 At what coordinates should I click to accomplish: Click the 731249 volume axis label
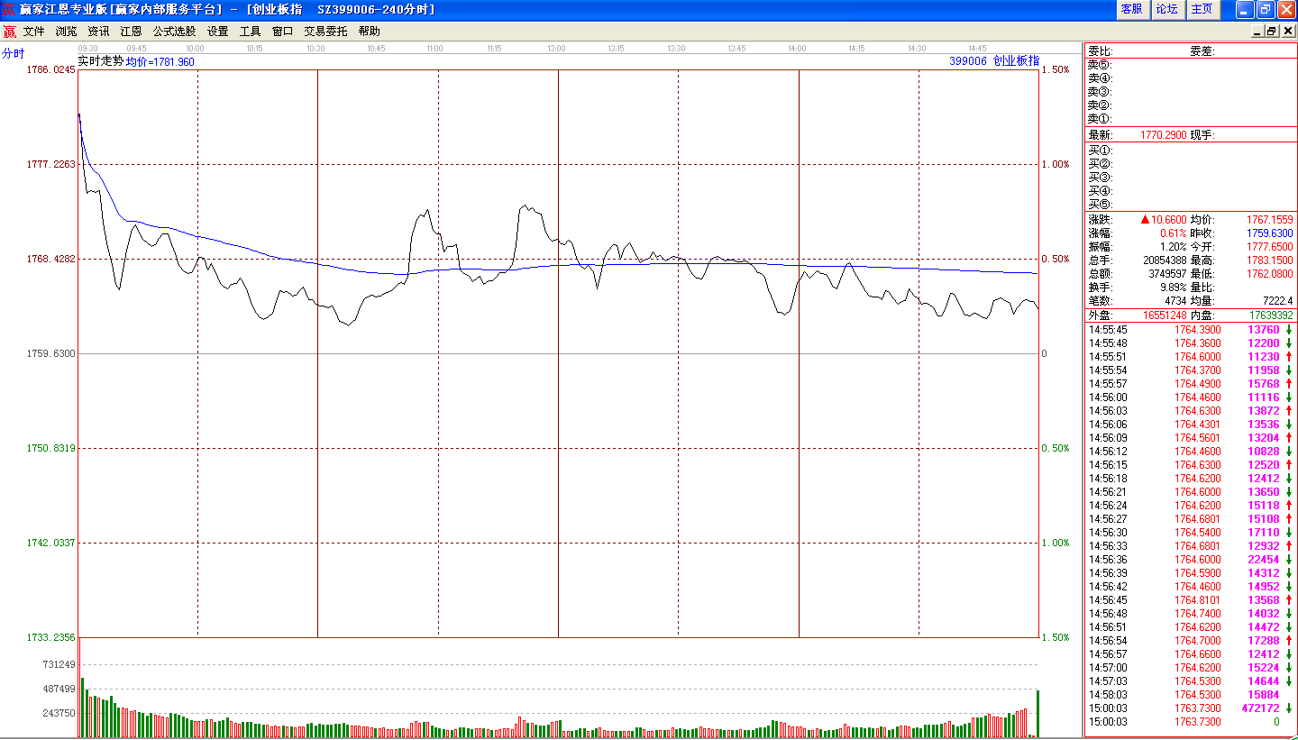point(59,664)
